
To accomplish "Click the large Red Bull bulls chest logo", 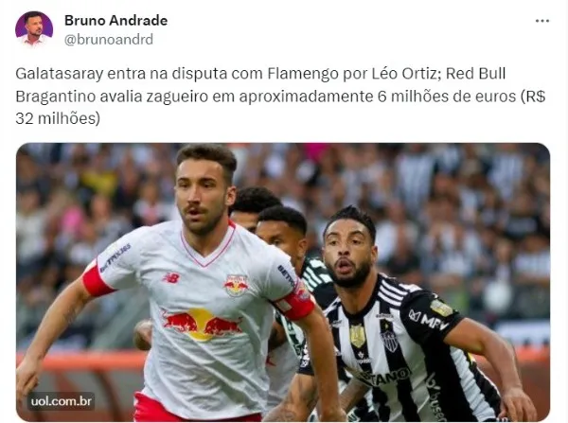I will click(202, 325).
